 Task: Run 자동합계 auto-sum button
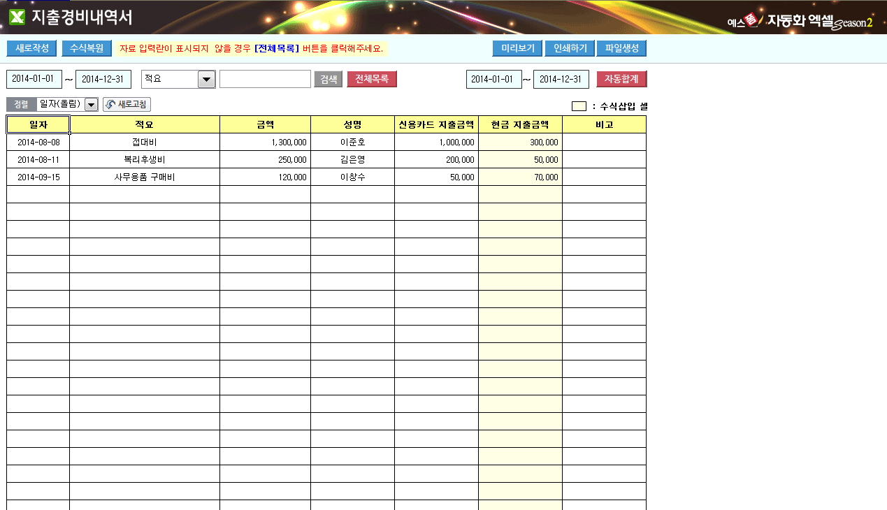click(621, 79)
